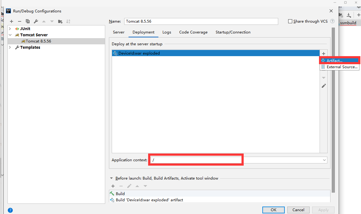Image resolution: width=361 pixels, height=214 pixels.
Task: Open the Logs tab
Action: coord(167,32)
